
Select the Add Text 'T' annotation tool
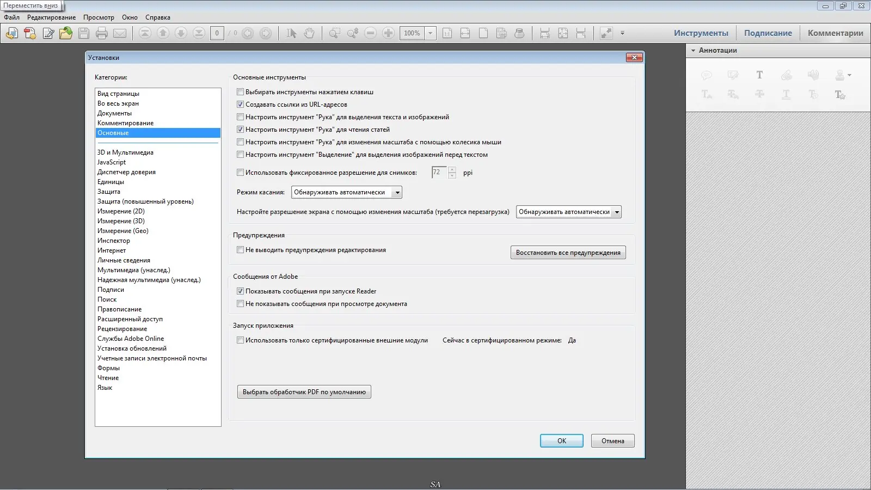(759, 75)
